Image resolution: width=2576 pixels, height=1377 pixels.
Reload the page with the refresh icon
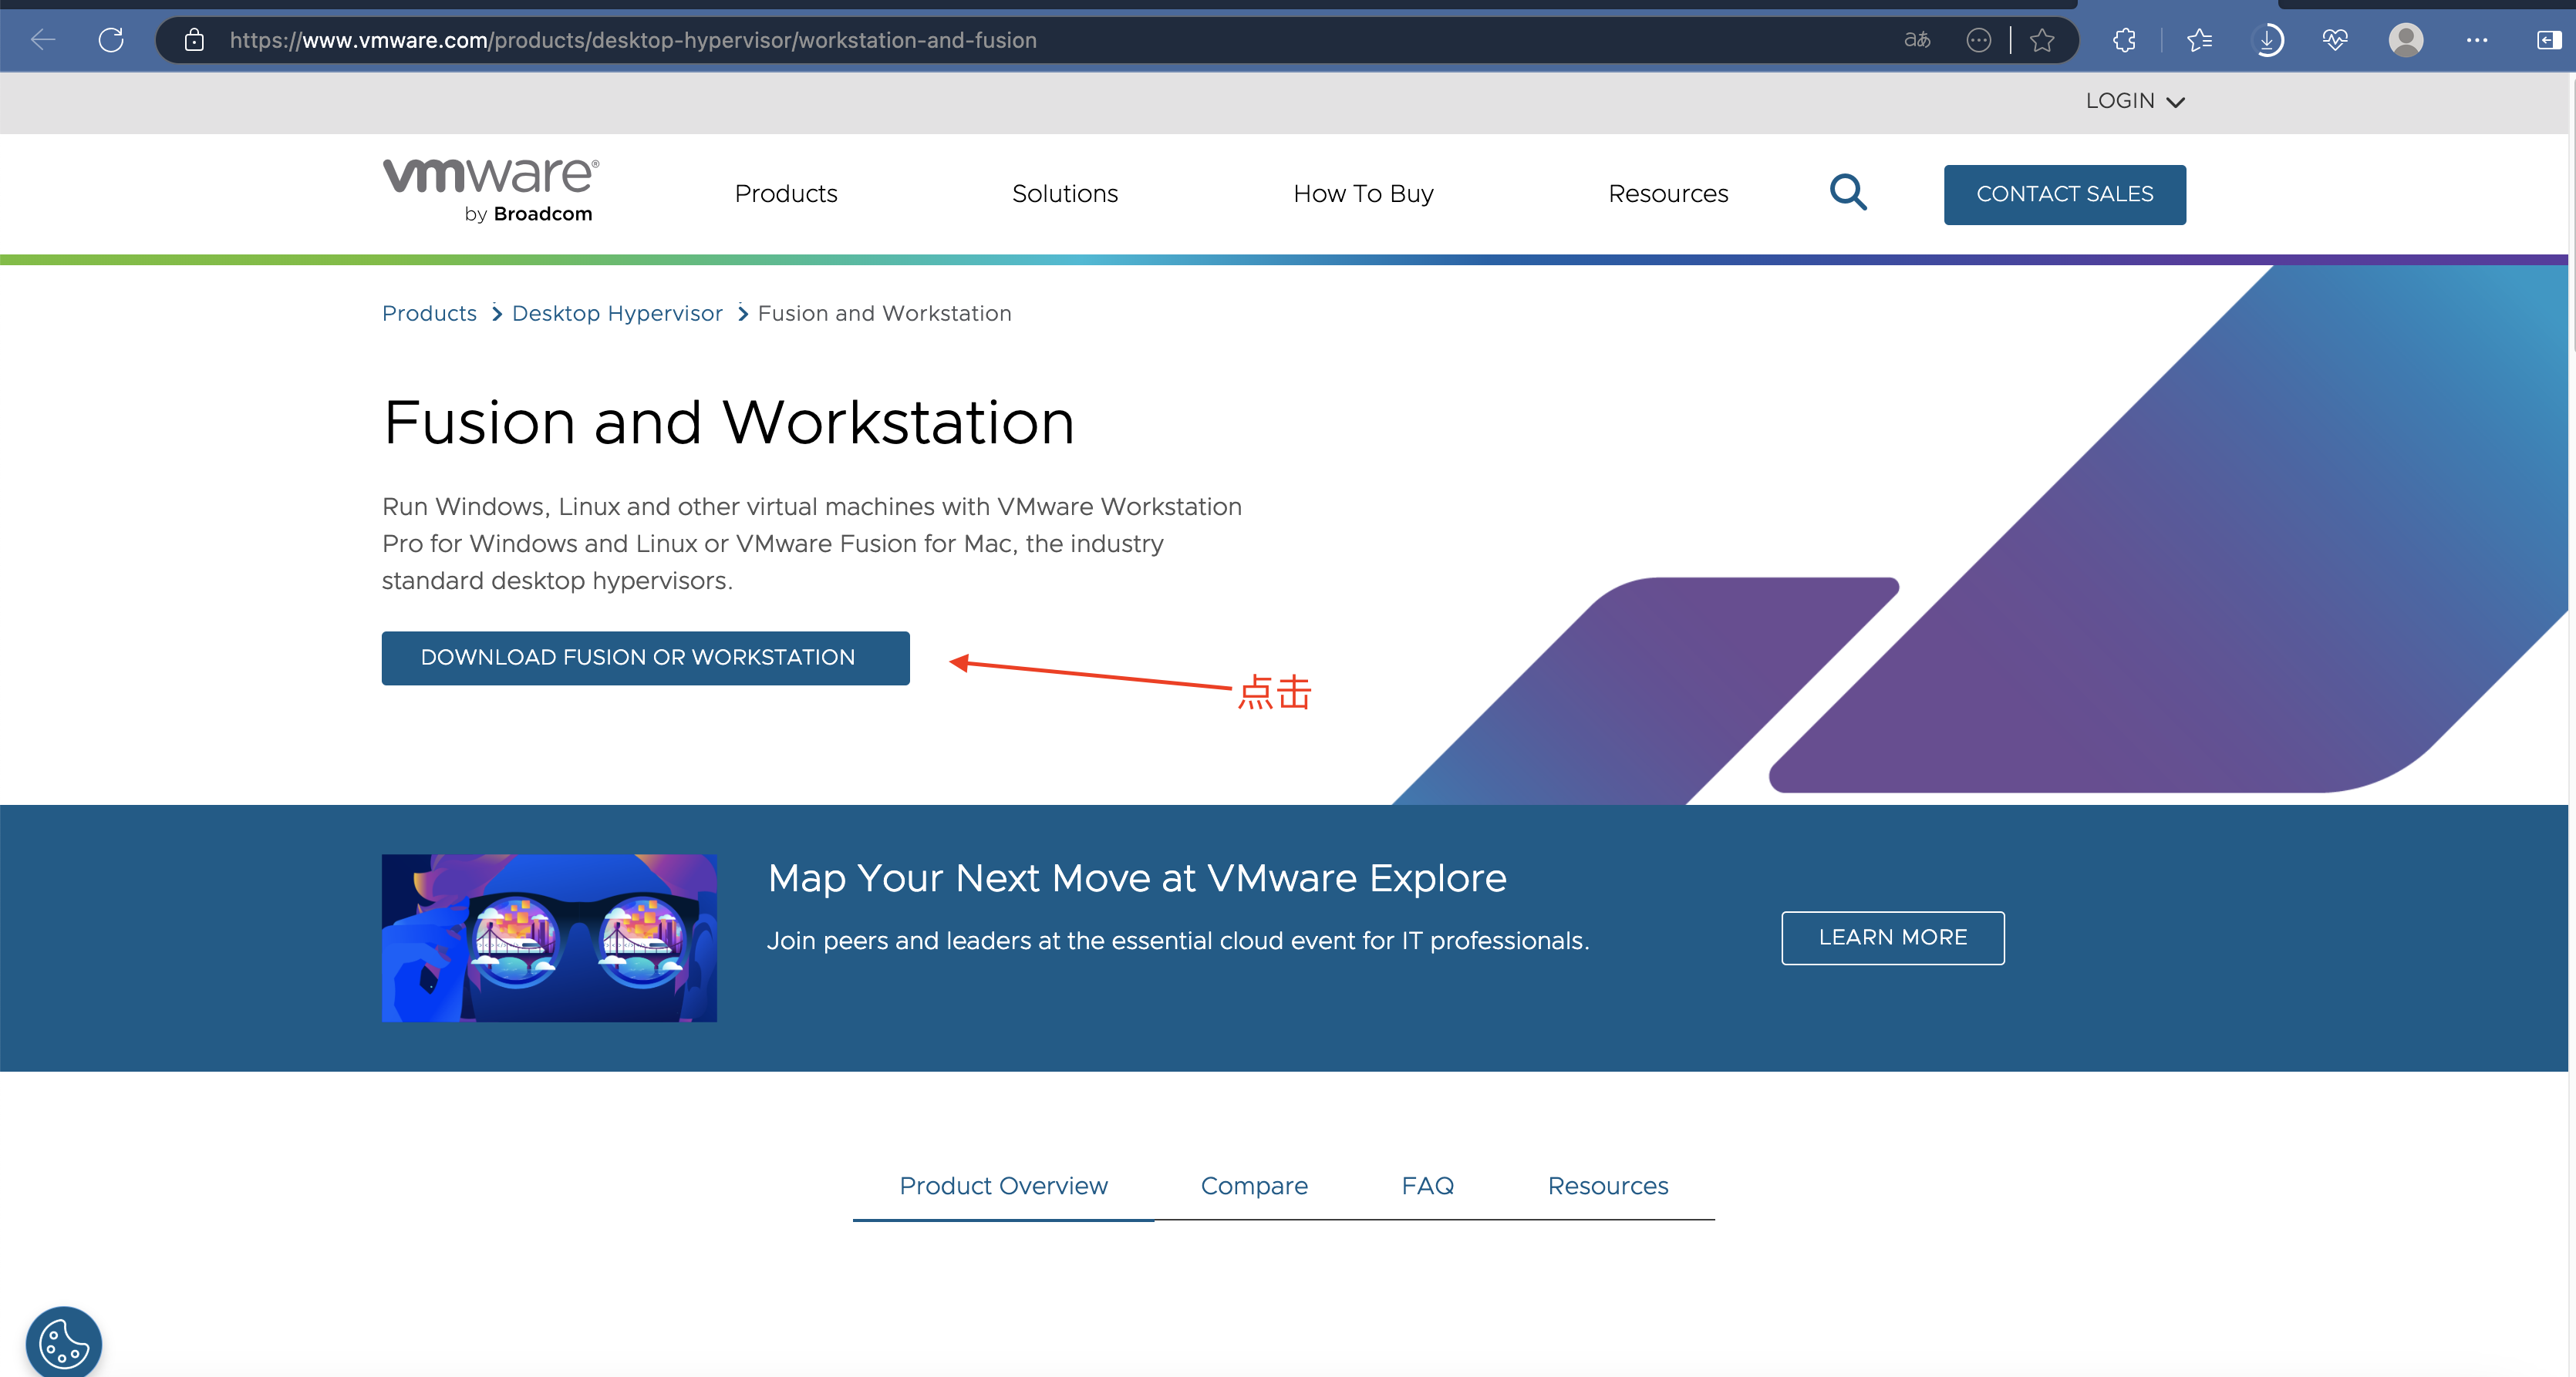[x=111, y=40]
